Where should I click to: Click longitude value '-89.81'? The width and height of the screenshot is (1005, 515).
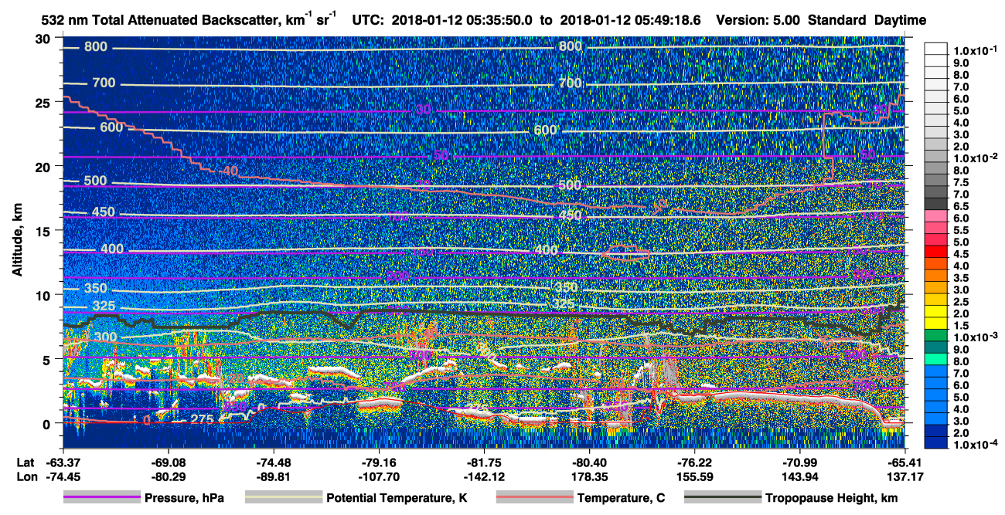(x=274, y=476)
